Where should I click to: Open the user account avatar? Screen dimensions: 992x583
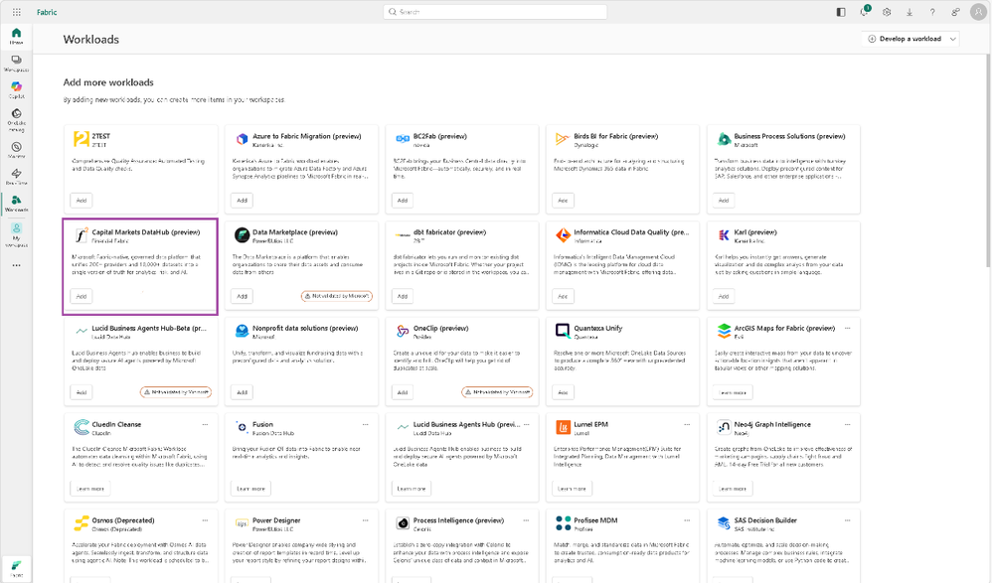point(978,12)
